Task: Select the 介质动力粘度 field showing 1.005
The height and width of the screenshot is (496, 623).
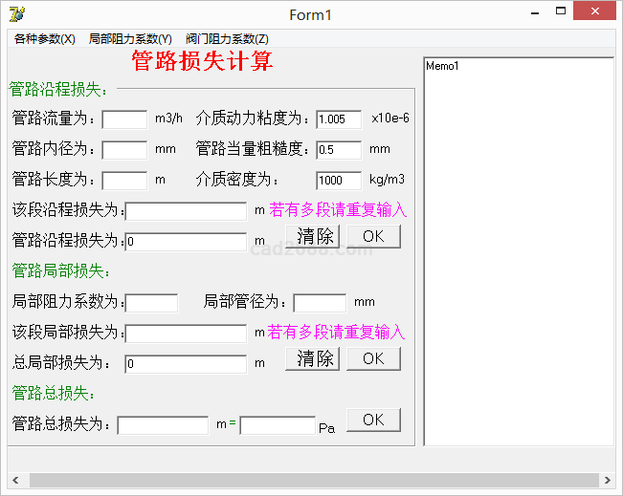Action: pyautogui.click(x=339, y=119)
